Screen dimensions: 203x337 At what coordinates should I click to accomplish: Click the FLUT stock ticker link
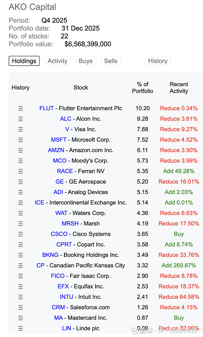point(46,108)
